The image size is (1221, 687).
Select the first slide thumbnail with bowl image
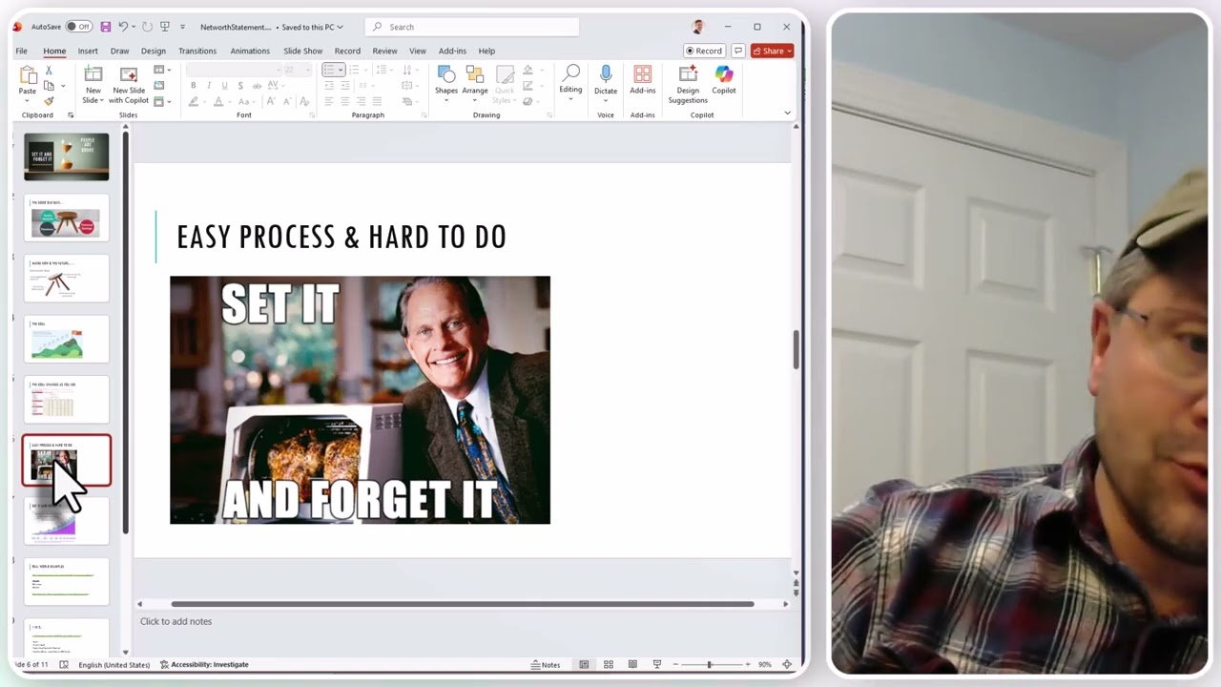pos(67,157)
